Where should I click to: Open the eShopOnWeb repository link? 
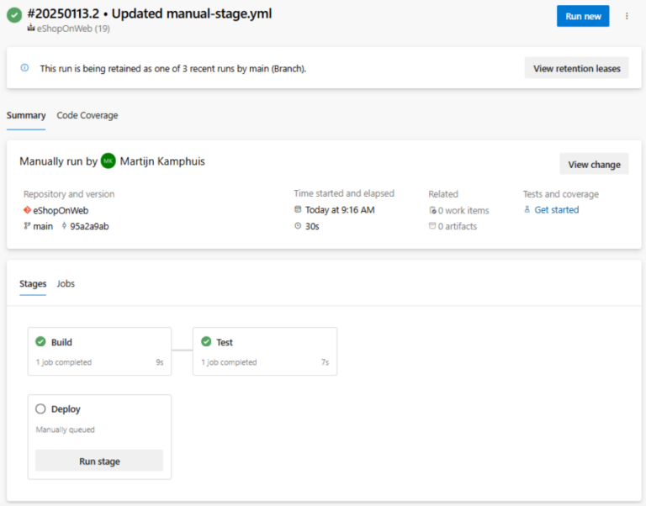61,210
